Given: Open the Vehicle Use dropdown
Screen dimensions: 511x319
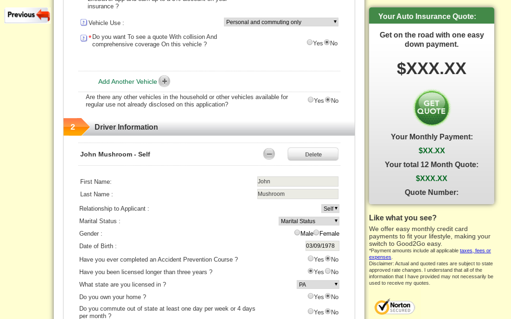Looking at the screenshot, I should click(281, 22).
